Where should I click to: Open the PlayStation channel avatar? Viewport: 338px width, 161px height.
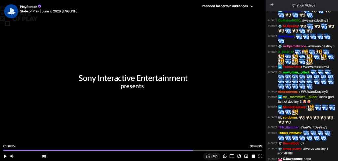click(11, 11)
